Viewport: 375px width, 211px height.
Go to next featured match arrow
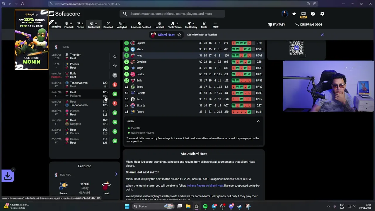click(116, 174)
